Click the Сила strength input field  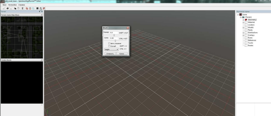[x=114, y=38]
